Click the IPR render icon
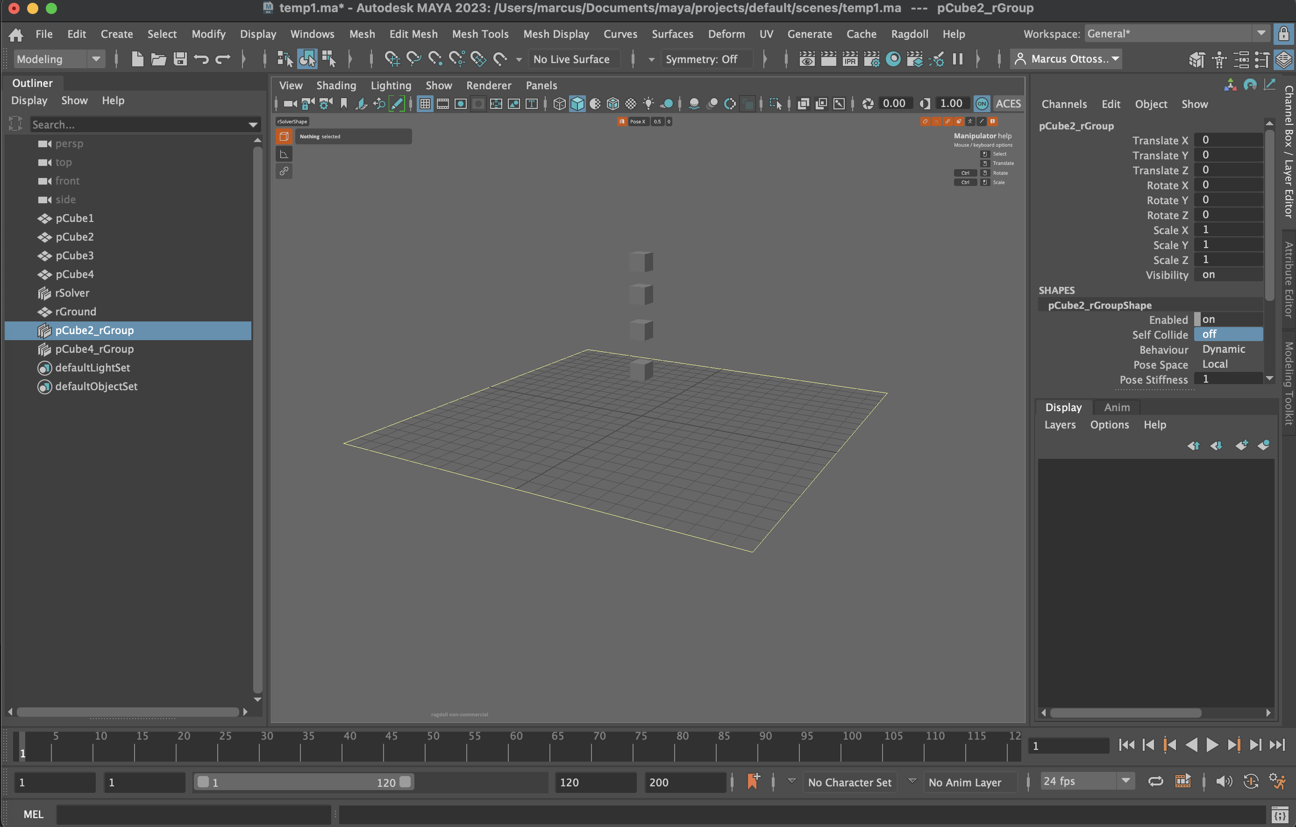The height and width of the screenshot is (827, 1296). click(850, 59)
